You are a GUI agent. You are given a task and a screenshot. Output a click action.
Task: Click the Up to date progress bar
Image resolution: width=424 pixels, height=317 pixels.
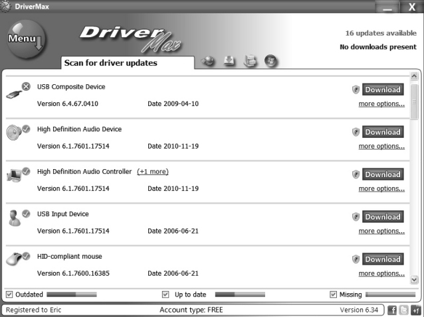pos(240,294)
